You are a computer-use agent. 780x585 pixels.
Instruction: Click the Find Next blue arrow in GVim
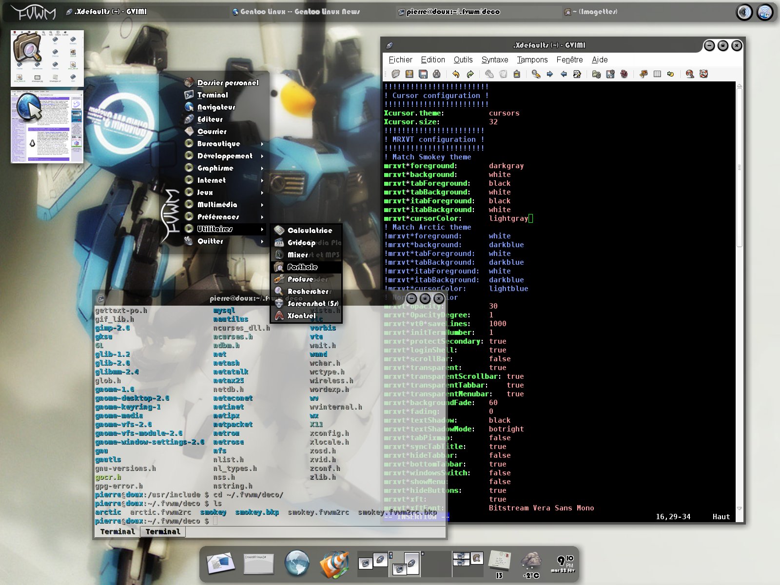[x=550, y=74]
